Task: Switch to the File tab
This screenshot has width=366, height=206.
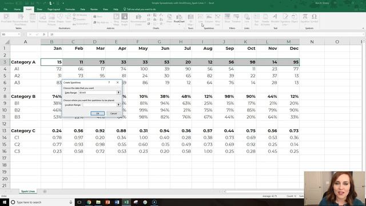Action: [x=5, y=9]
